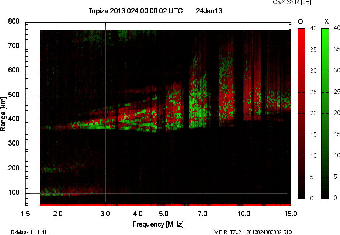Screen dimensions: 340x235
Task: Click the 15 dB tick on O bar
Action: 313,134
